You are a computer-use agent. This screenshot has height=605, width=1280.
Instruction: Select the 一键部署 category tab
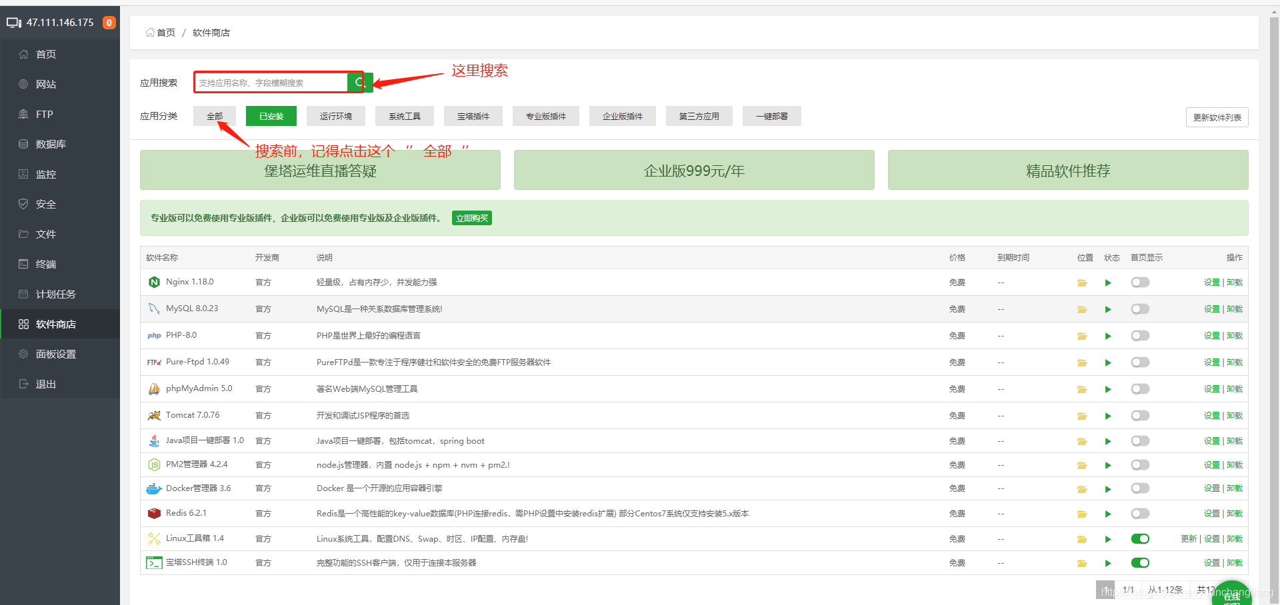772,116
